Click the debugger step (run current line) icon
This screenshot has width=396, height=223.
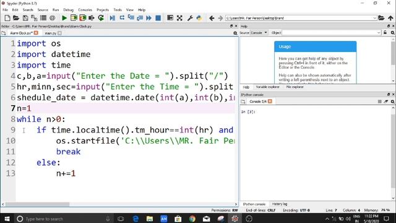click(x=122, y=18)
